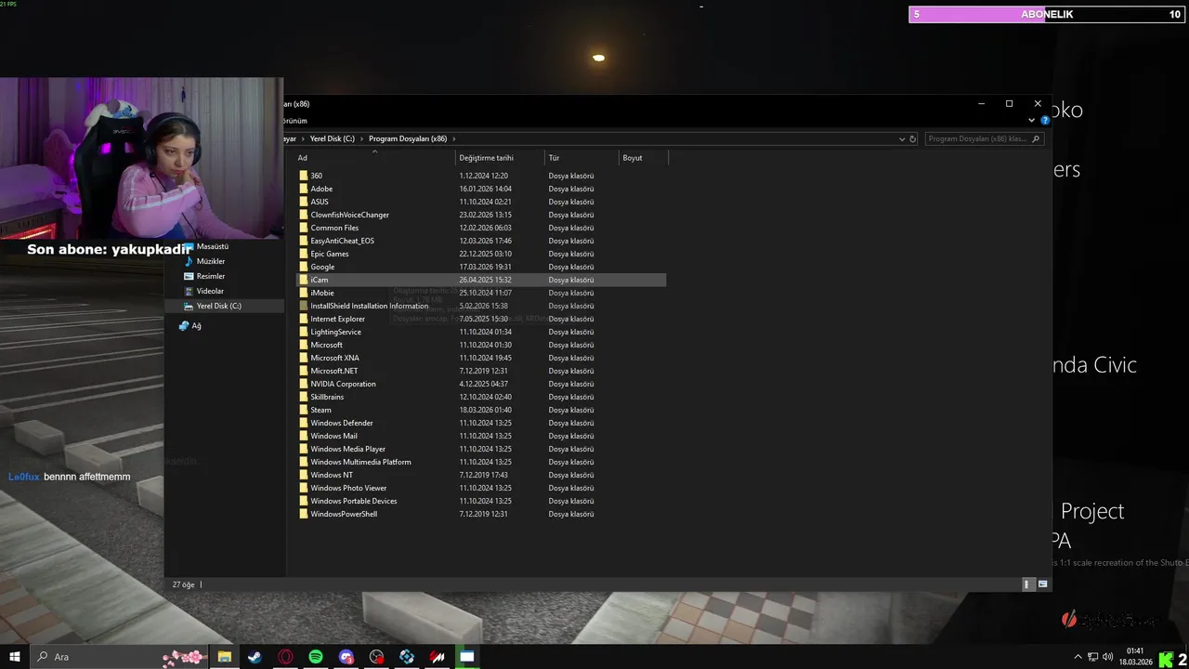Select the iMobie folder row

(481, 293)
